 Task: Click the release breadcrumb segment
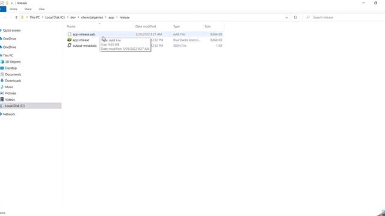tap(125, 17)
